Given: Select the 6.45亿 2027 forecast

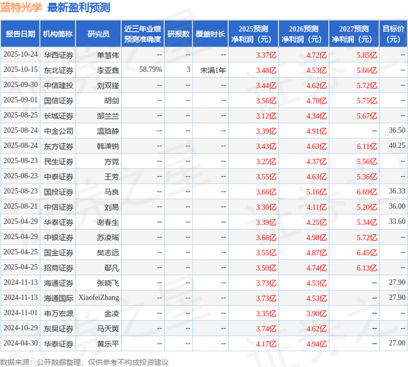Looking at the screenshot, I should click(x=367, y=253).
